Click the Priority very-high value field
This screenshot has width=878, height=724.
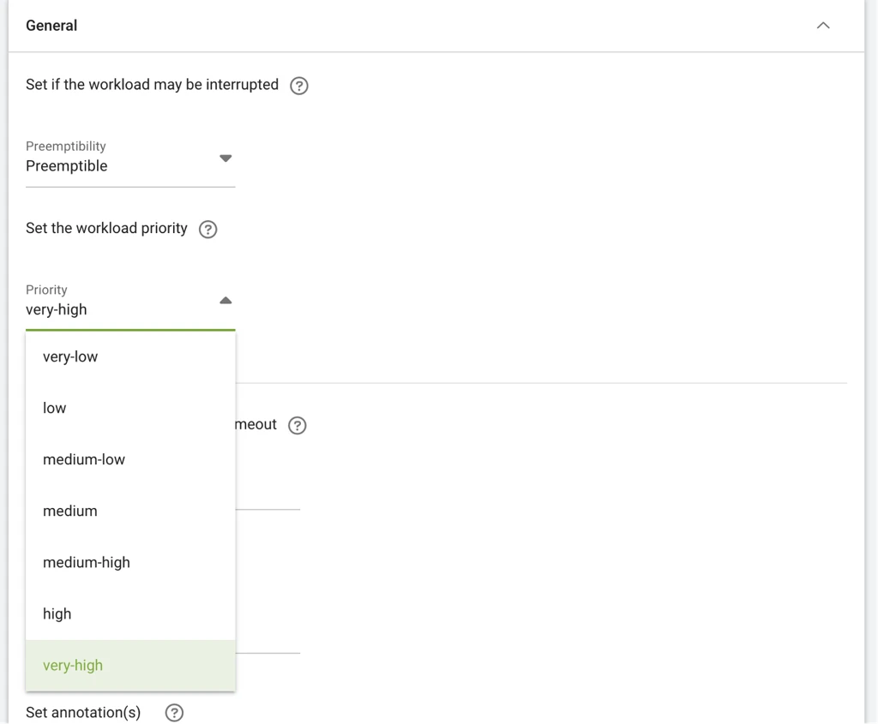coord(130,306)
